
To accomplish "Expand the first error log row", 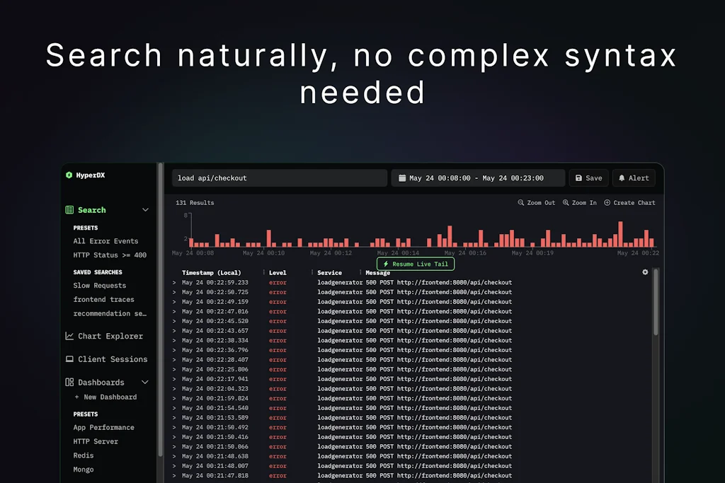I will (174, 282).
